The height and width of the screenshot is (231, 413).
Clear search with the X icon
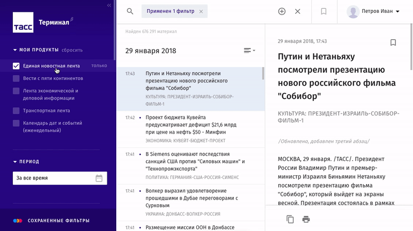[x=298, y=11]
